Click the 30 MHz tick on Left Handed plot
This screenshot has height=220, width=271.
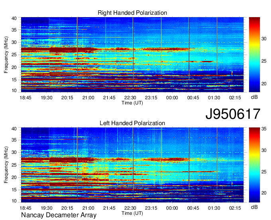point(14,152)
